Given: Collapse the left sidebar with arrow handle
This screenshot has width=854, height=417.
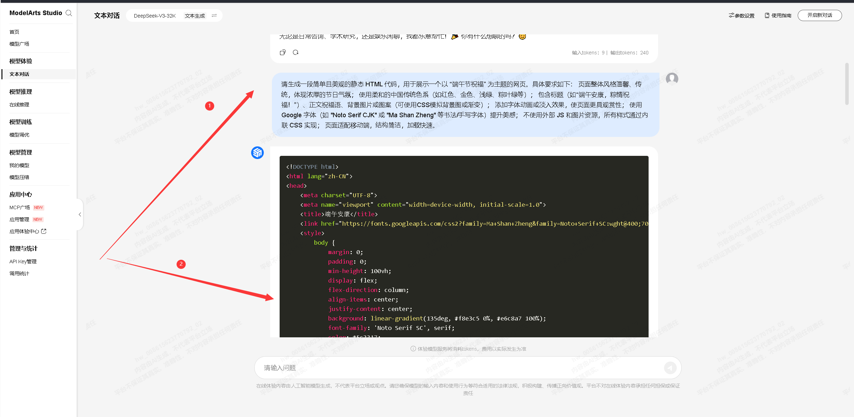Looking at the screenshot, I should pos(80,214).
